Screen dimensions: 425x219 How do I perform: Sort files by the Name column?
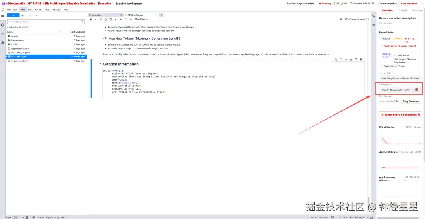tap(34, 32)
